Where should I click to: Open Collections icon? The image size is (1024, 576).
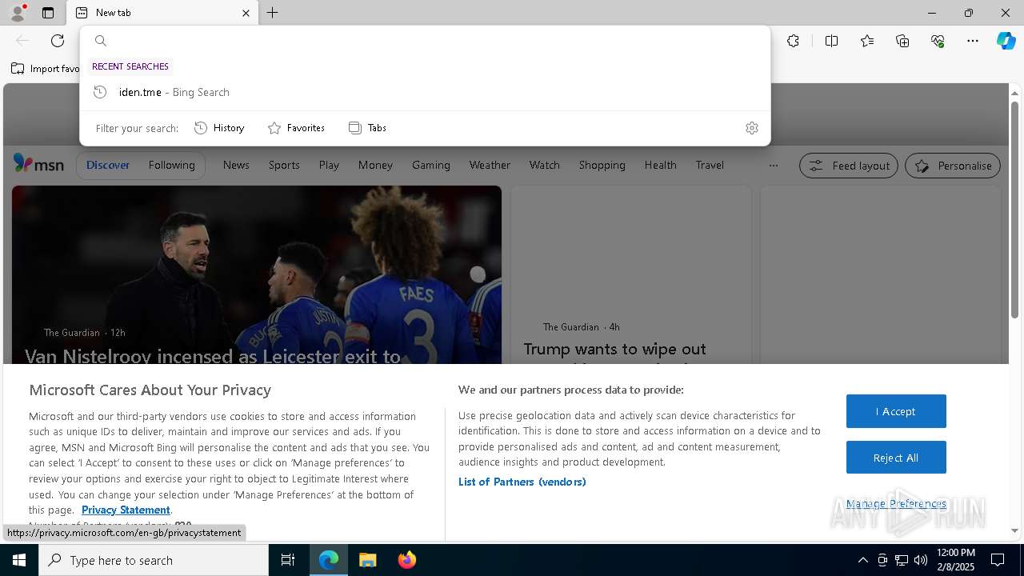pyautogui.click(x=902, y=41)
